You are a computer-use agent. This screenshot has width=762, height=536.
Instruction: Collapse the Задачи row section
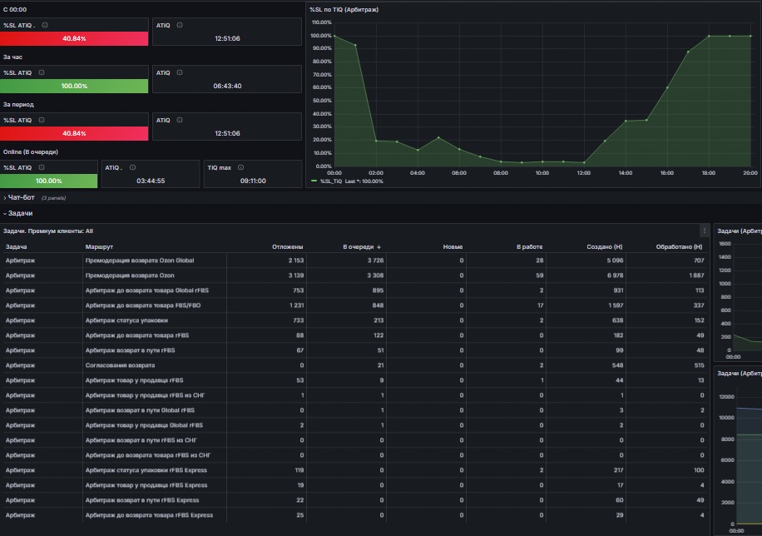click(x=17, y=213)
